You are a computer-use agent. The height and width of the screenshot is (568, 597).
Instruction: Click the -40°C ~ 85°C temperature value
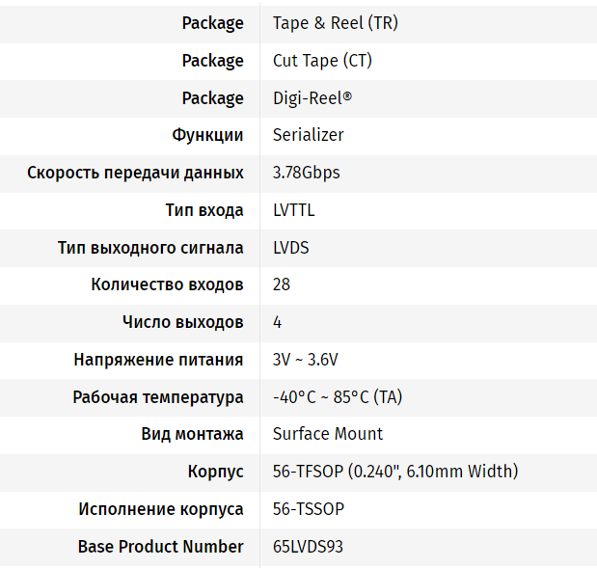(338, 397)
